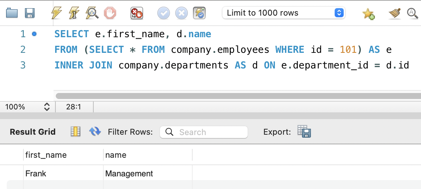Click line number 3 in the editor gutter

[23, 65]
